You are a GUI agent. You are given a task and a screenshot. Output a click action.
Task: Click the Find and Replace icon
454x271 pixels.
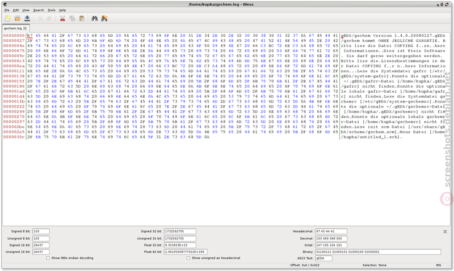[x=104, y=19]
